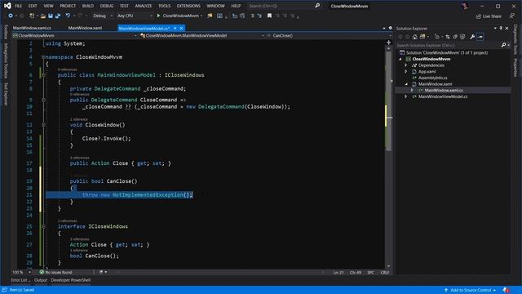This screenshot has height=294, width=522.
Task: Click the notifications icon in status bar
Action: pos(506,290)
